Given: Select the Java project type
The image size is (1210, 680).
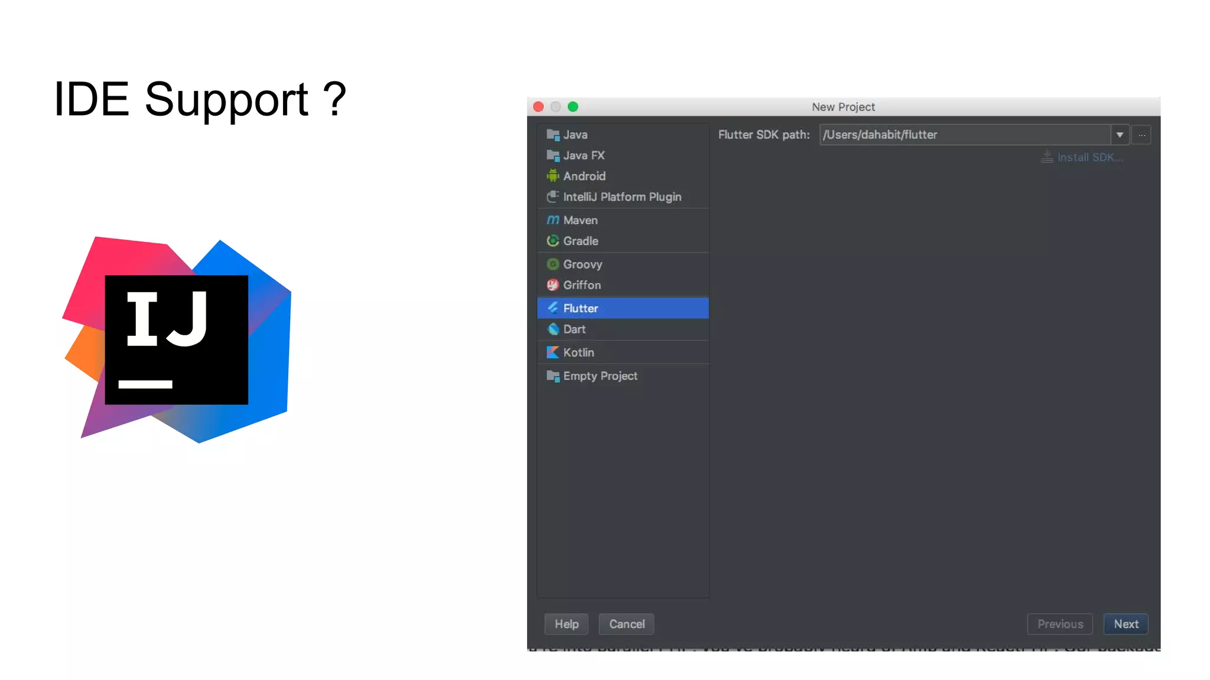Looking at the screenshot, I should click(623, 135).
